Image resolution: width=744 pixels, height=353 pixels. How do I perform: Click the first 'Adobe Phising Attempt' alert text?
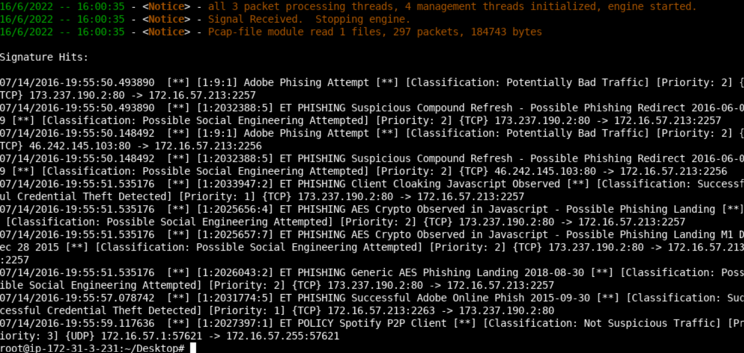(x=306, y=82)
